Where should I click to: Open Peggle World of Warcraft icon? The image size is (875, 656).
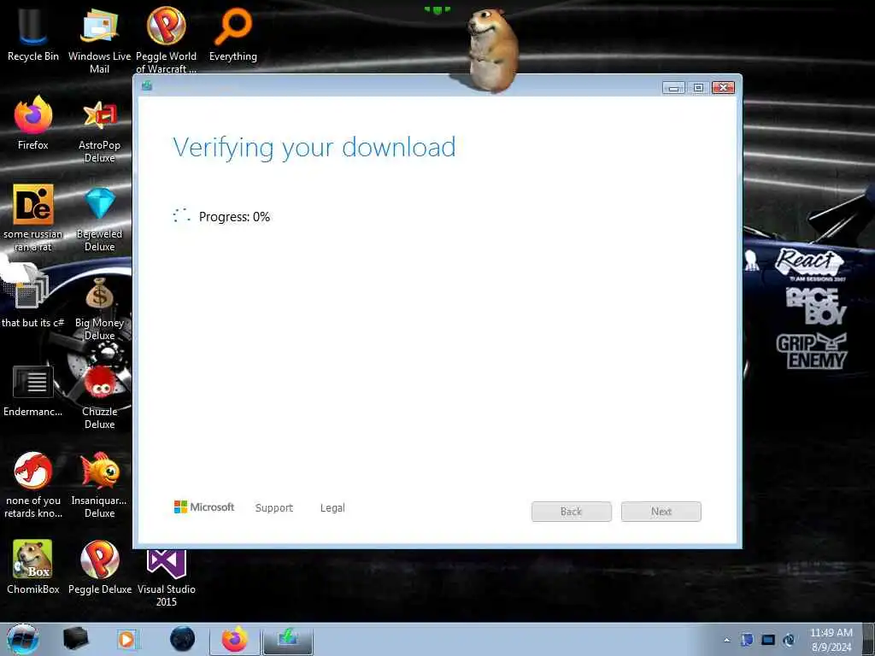166,39
